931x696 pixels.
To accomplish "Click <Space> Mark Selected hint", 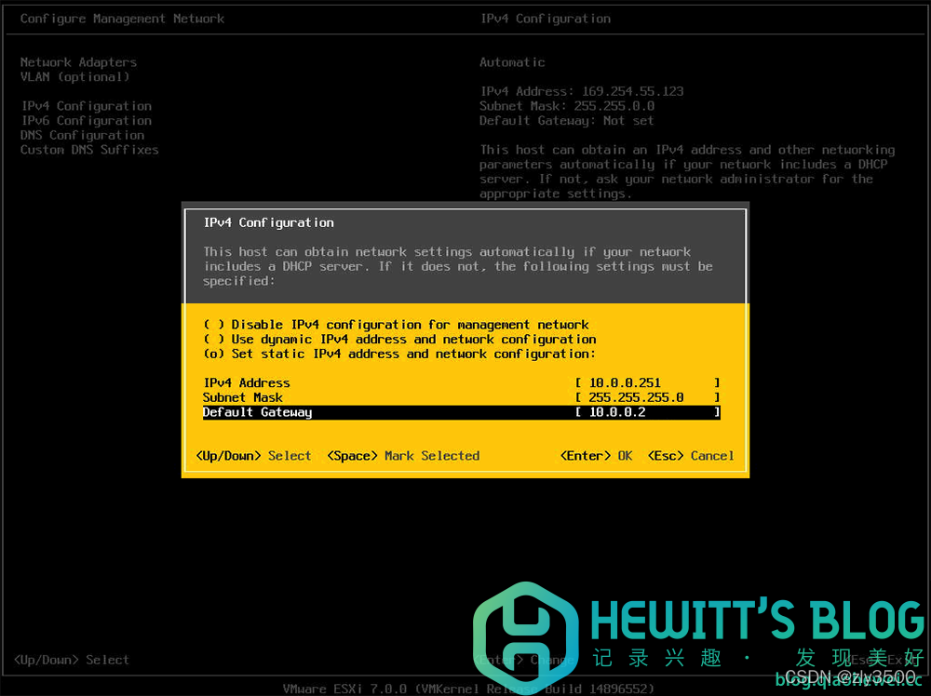I will (403, 456).
